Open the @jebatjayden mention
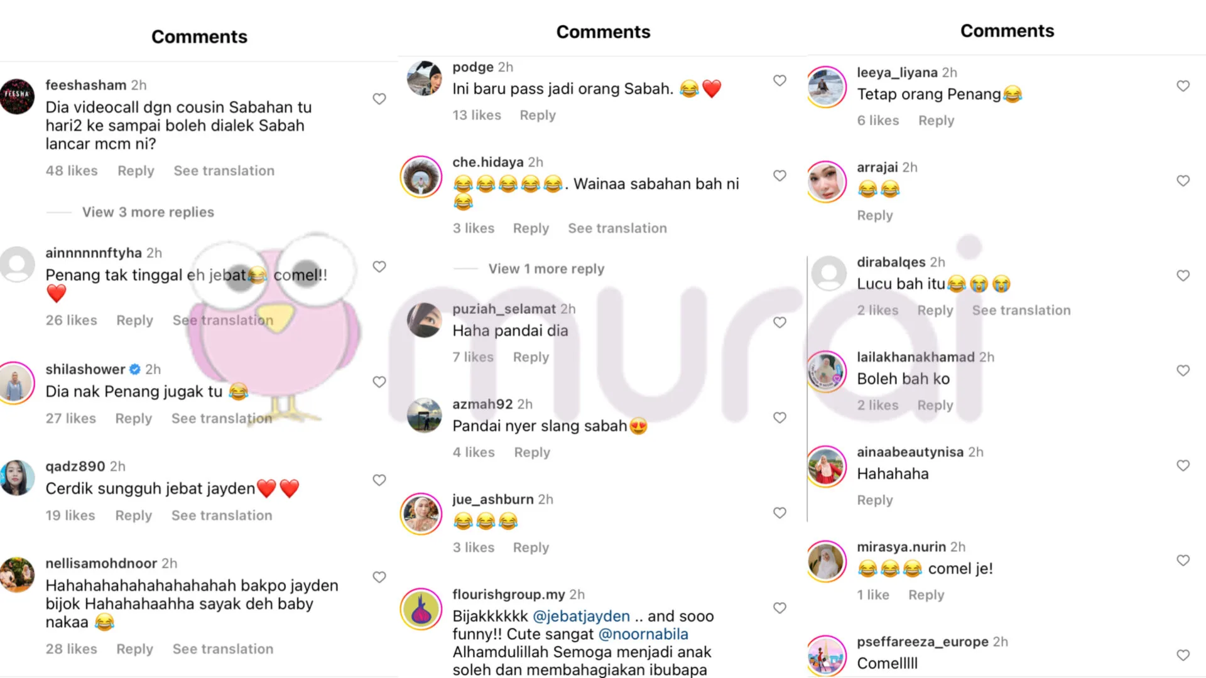Image resolution: width=1206 pixels, height=678 pixels. pyautogui.click(x=581, y=616)
